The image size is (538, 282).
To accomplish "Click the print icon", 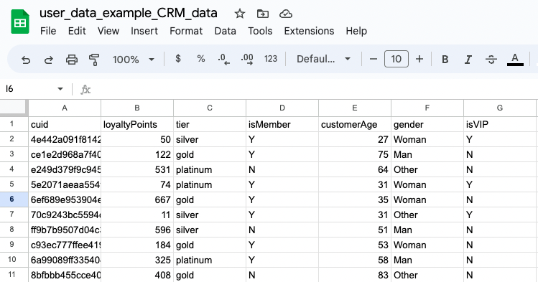I will point(71,60).
